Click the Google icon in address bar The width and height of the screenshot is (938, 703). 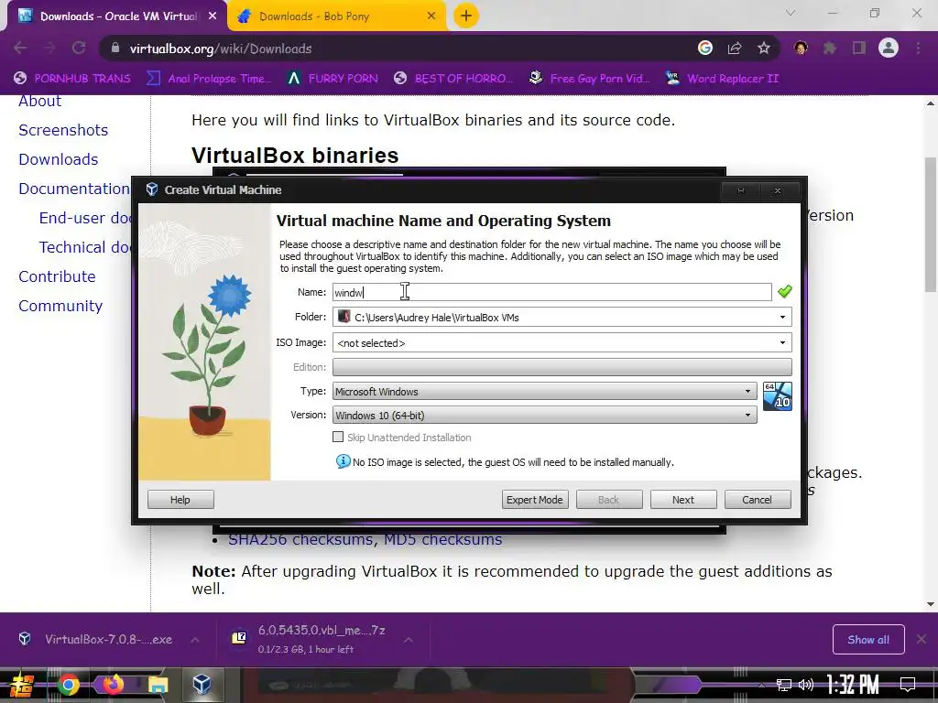pyautogui.click(x=705, y=48)
